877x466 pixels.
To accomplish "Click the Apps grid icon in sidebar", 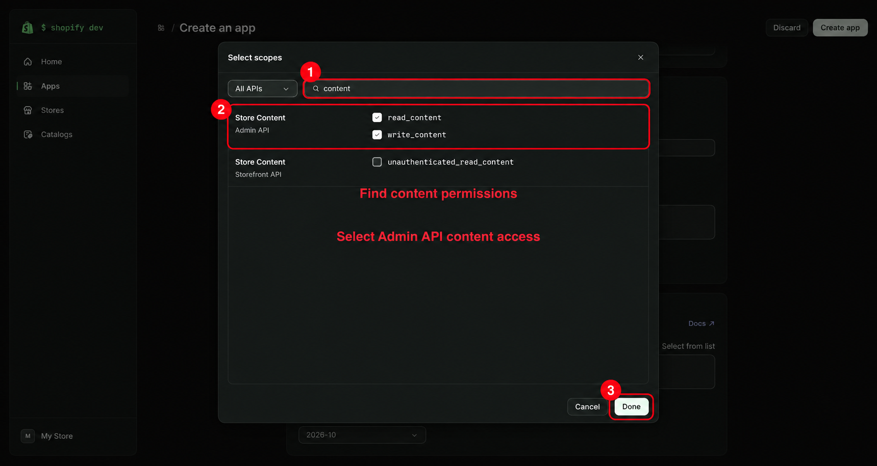I will pos(28,86).
